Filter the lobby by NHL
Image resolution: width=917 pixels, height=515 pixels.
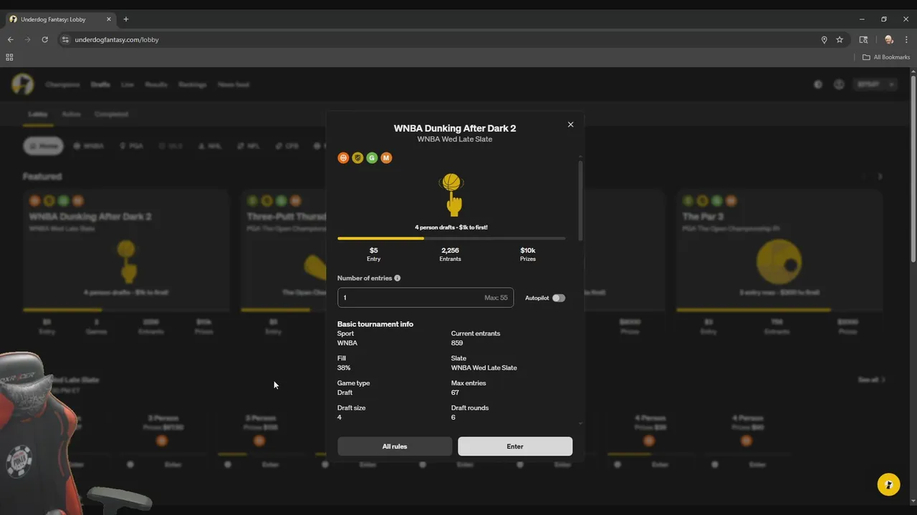tap(211, 146)
